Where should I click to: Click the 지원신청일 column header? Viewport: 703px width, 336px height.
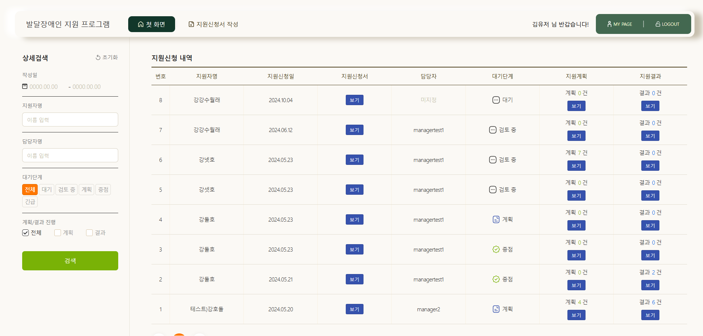(281, 76)
